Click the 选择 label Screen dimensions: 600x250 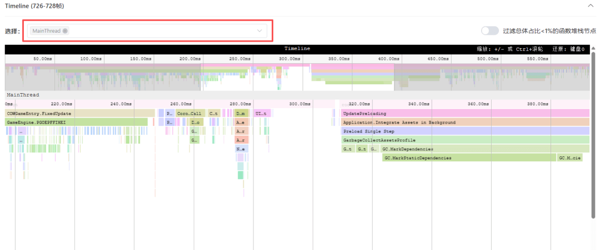point(13,31)
